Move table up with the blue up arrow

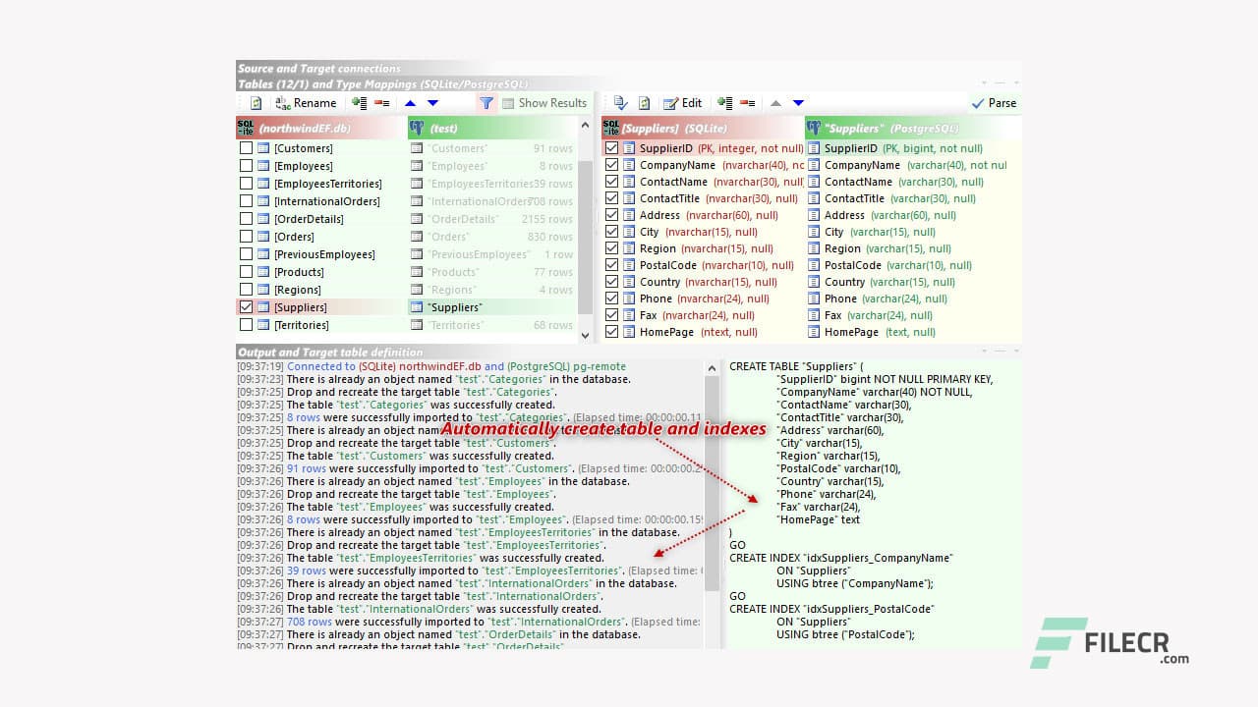pyautogui.click(x=410, y=103)
